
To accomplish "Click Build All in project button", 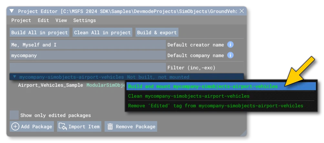I will tap(39, 33).
